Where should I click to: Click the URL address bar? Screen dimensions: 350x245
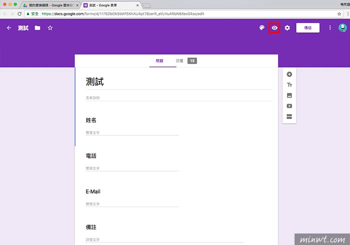click(183, 14)
